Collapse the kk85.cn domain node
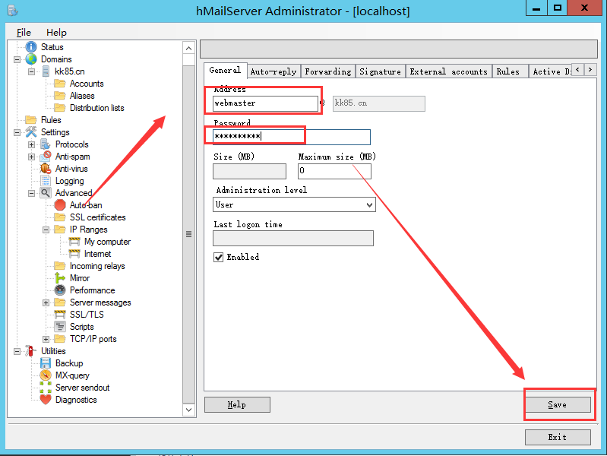The image size is (607, 456). pos(31,71)
